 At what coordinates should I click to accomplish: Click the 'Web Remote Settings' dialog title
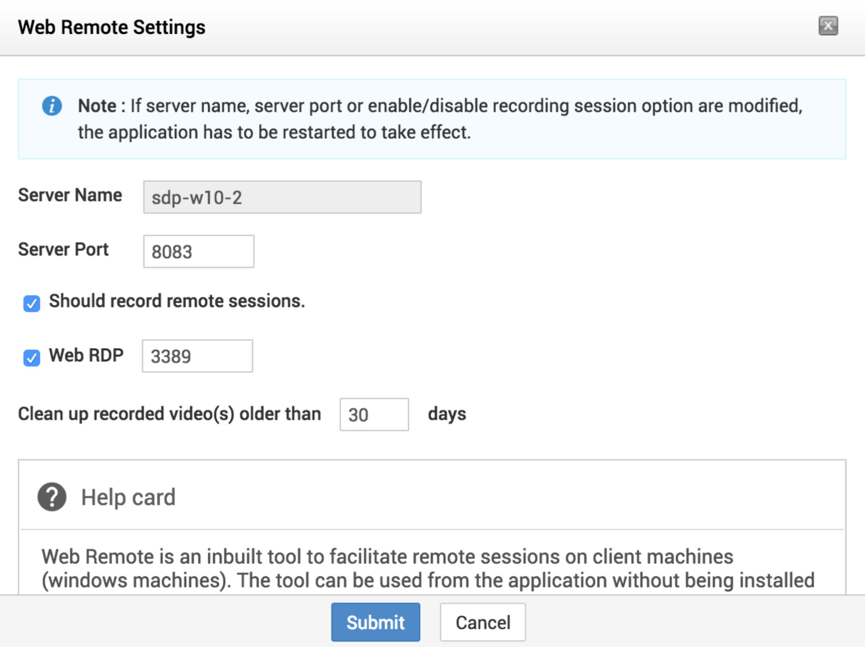coord(112,27)
